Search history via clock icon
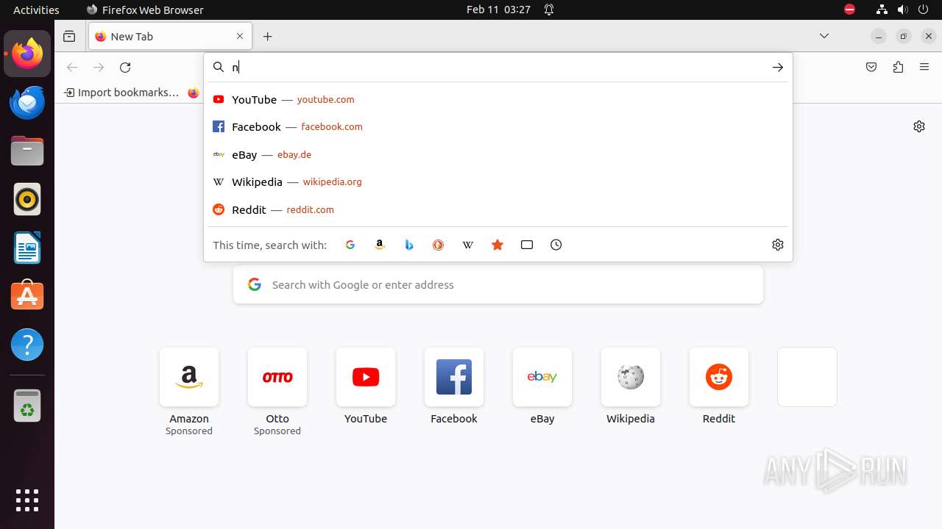This screenshot has width=942, height=529. 556,245
